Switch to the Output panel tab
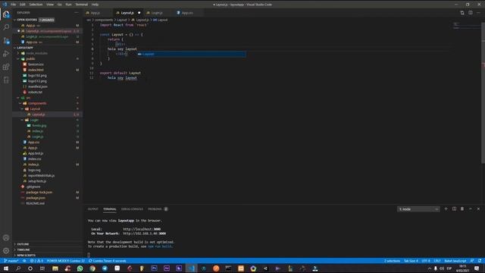 pyautogui.click(x=92, y=209)
